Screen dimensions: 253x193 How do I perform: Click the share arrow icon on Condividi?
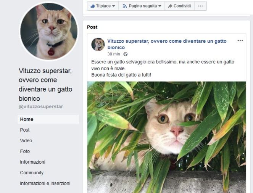point(170,6)
